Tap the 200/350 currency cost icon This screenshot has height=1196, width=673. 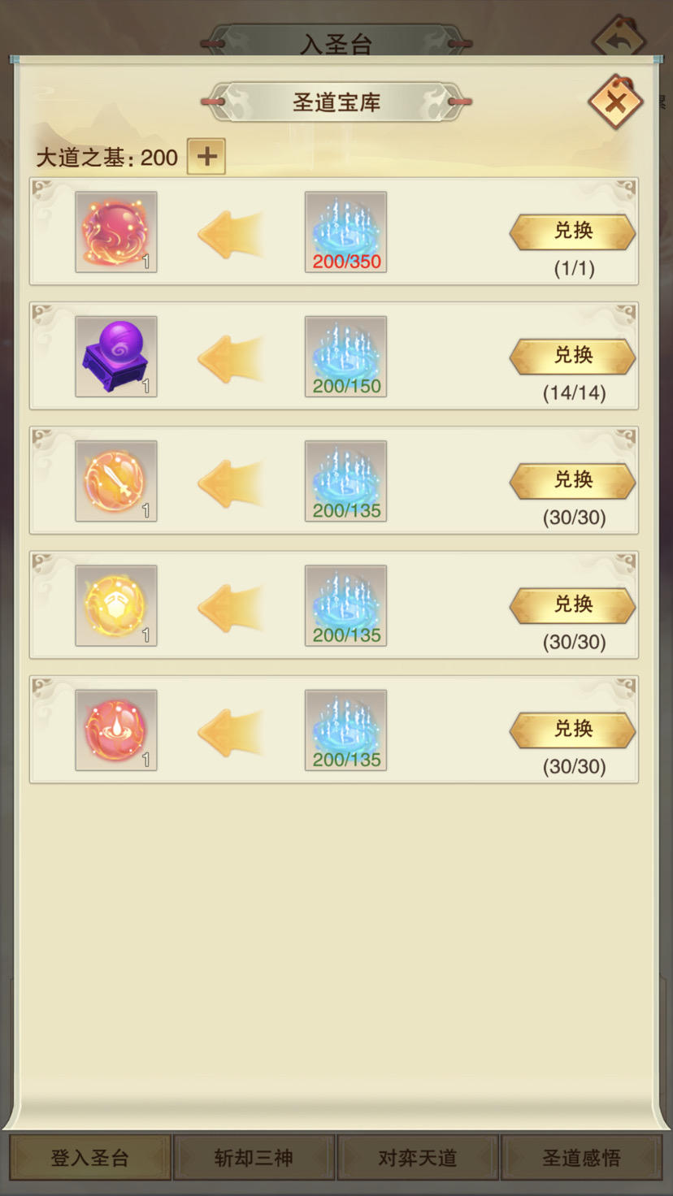(345, 232)
